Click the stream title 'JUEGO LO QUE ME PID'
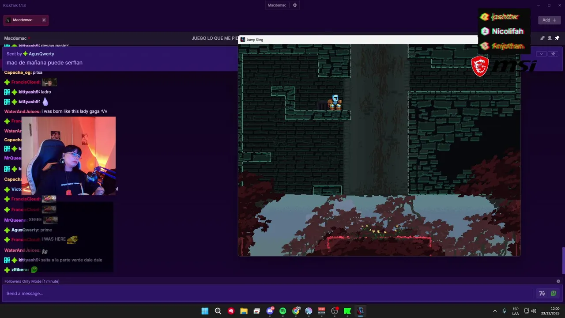This screenshot has width=565, height=318. [x=215, y=38]
